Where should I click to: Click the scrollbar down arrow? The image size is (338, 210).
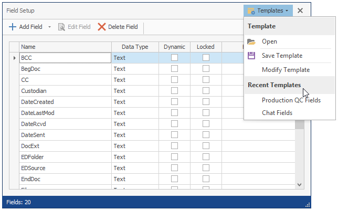[299, 185]
